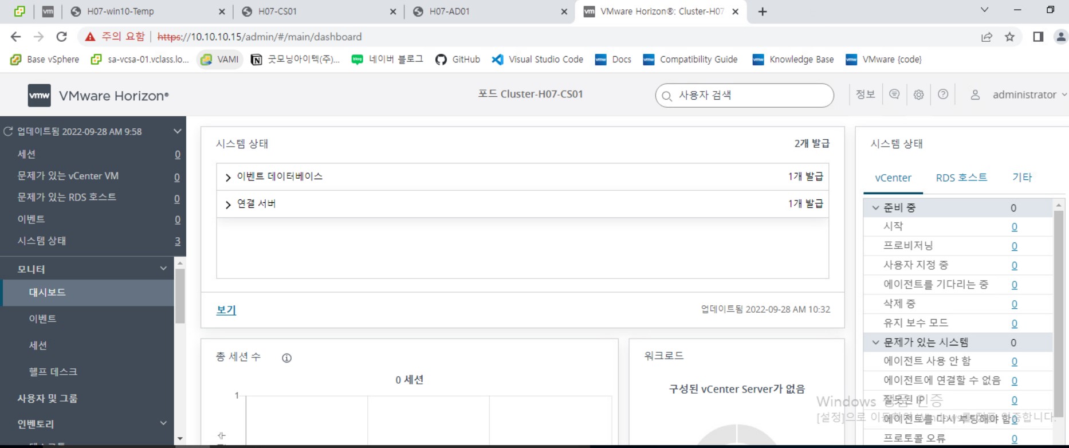This screenshot has height=448, width=1069.
Task: Collapse the 문제가 있는 시스템 group
Action: click(875, 343)
